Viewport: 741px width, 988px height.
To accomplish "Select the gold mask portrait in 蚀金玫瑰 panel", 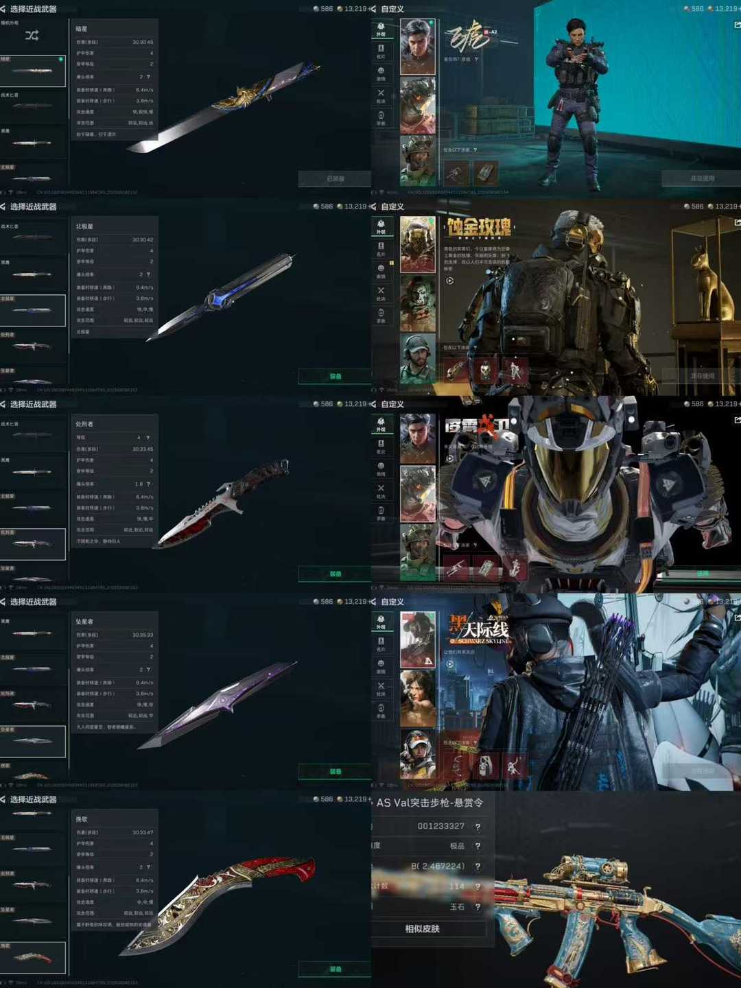I will click(x=418, y=245).
